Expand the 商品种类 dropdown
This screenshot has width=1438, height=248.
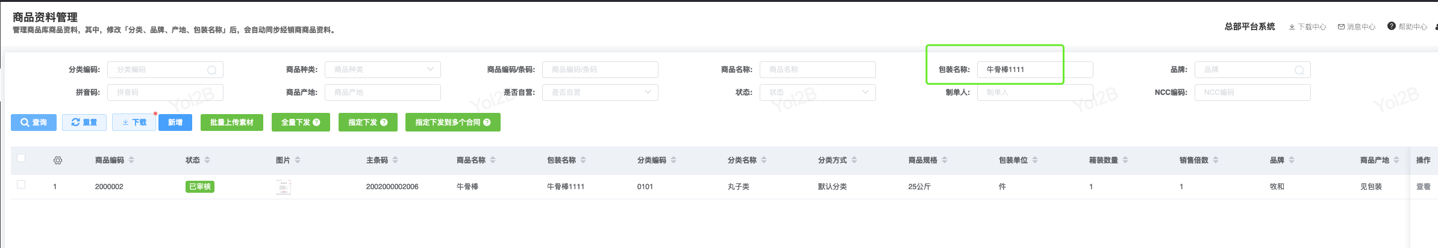(x=383, y=70)
